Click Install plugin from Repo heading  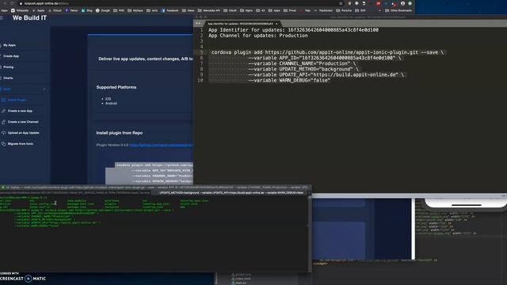[x=120, y=133]
